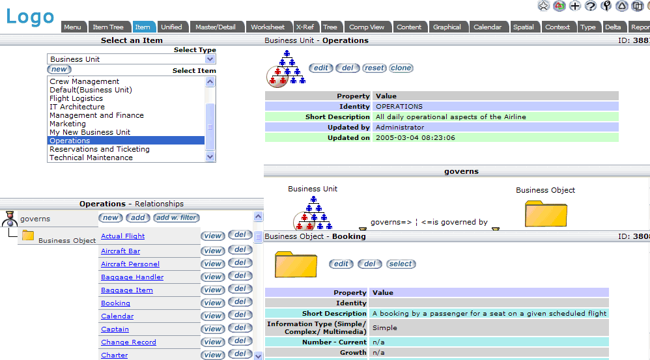The height and width of the screenshot is (360, 650).
Task: Click the 'add w. filter' button
Action: [177, 218]
